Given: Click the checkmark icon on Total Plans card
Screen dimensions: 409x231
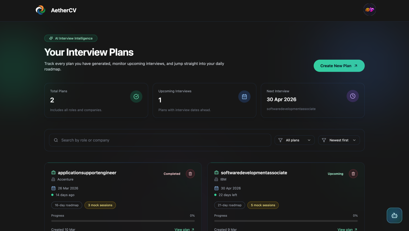Looking at the screenshot, I should tap(136, 96).
